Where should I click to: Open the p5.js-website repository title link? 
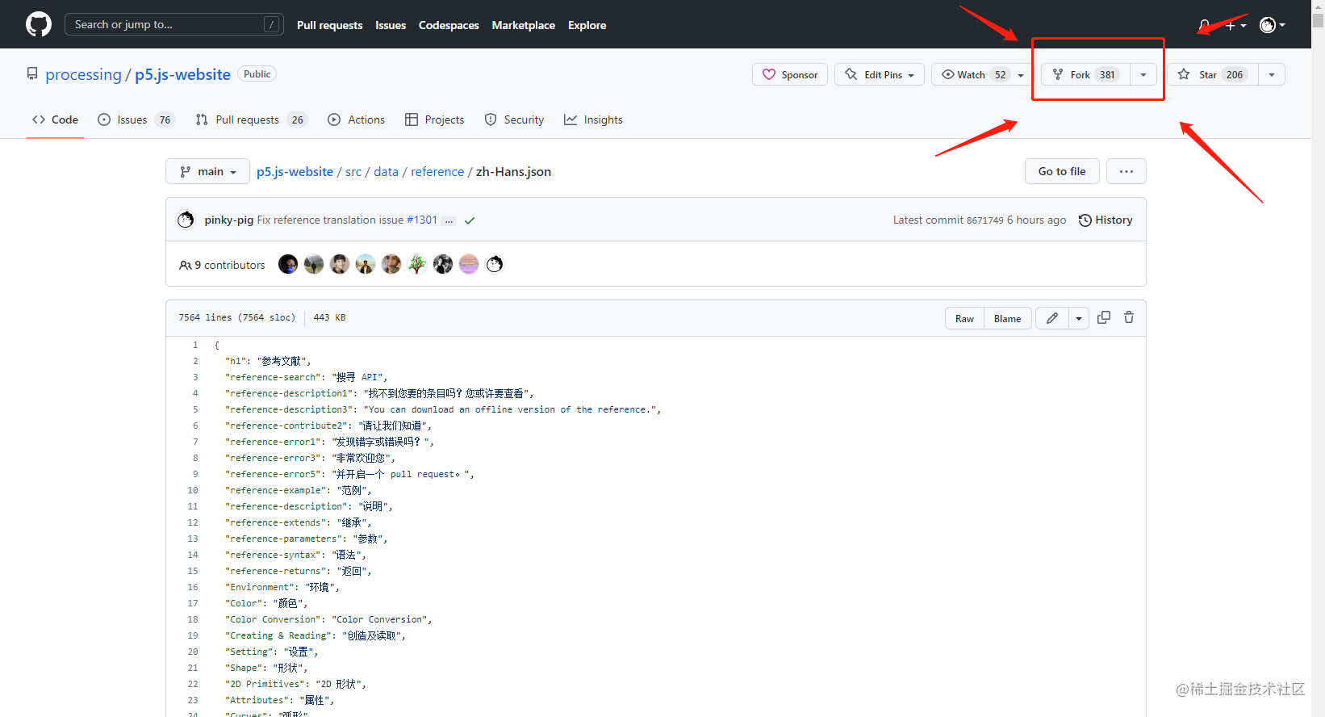(182, 74)
